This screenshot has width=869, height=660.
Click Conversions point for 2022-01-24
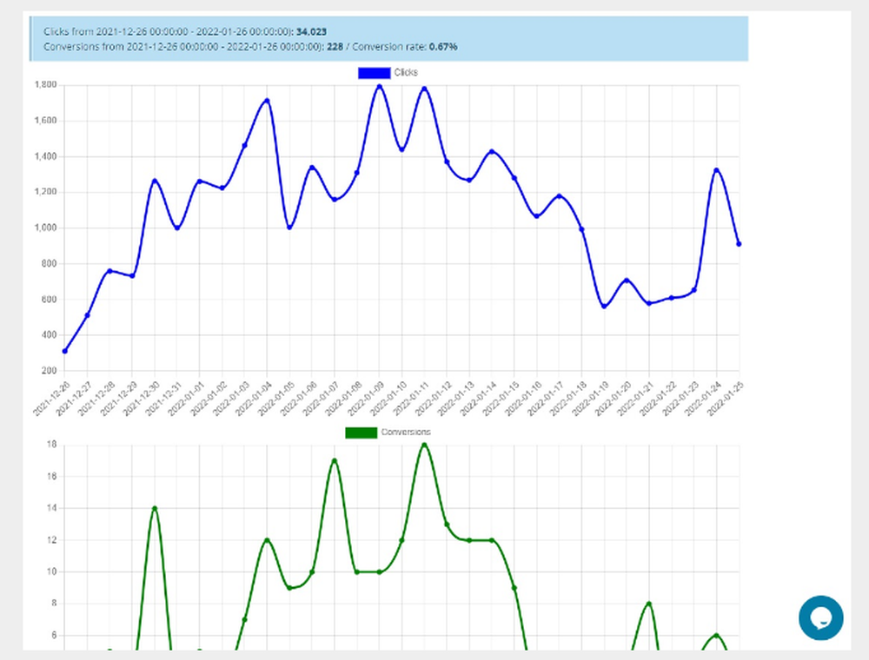717,635
